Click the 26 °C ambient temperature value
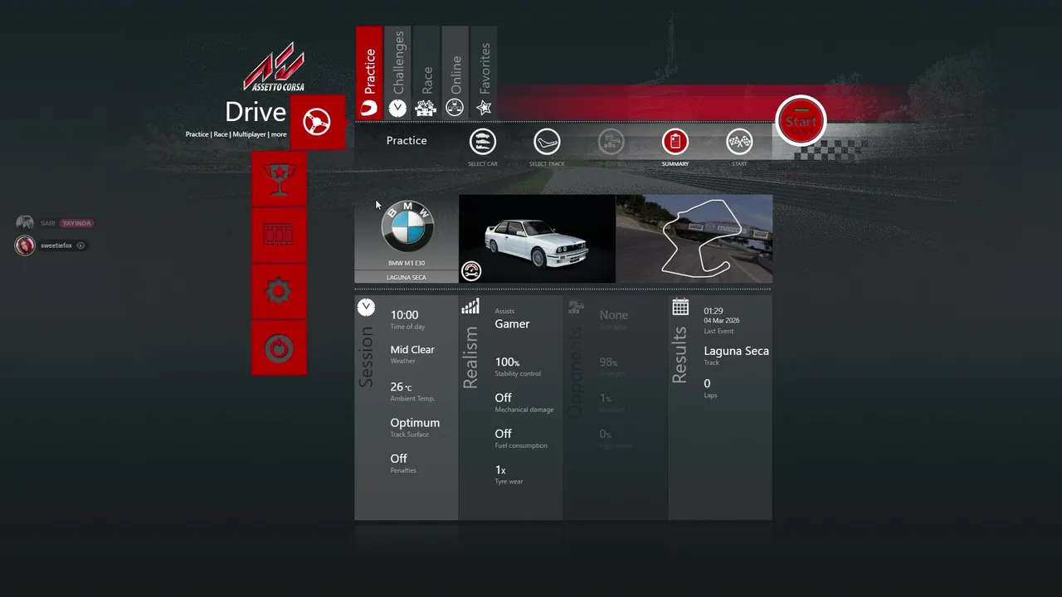 (x=401, y=387)
